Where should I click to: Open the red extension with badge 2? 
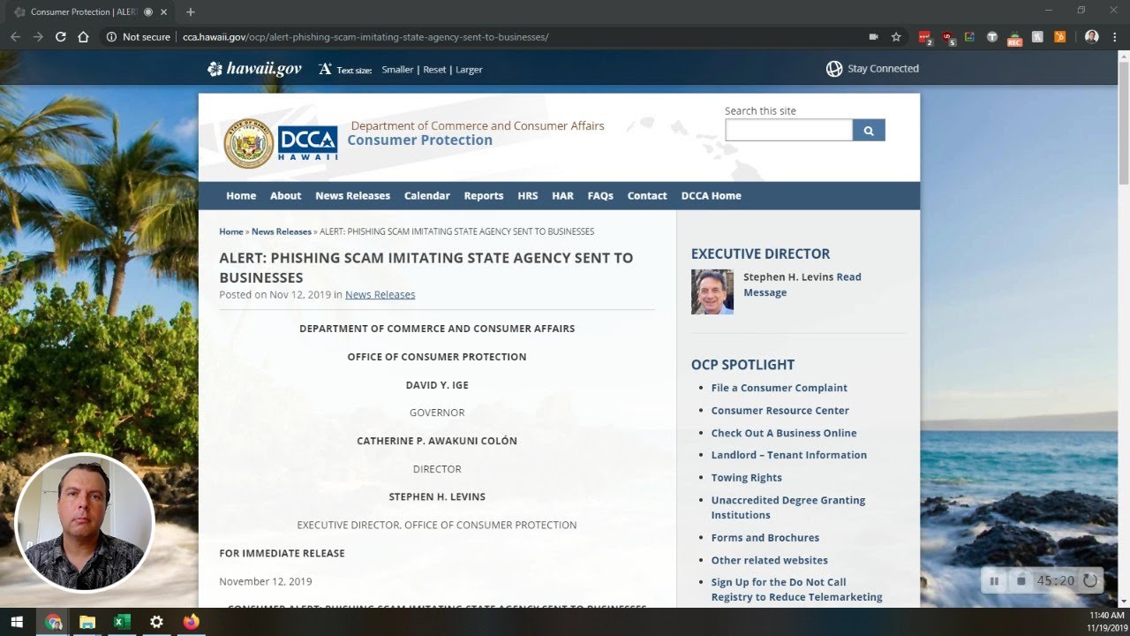(x=925, y=38)
